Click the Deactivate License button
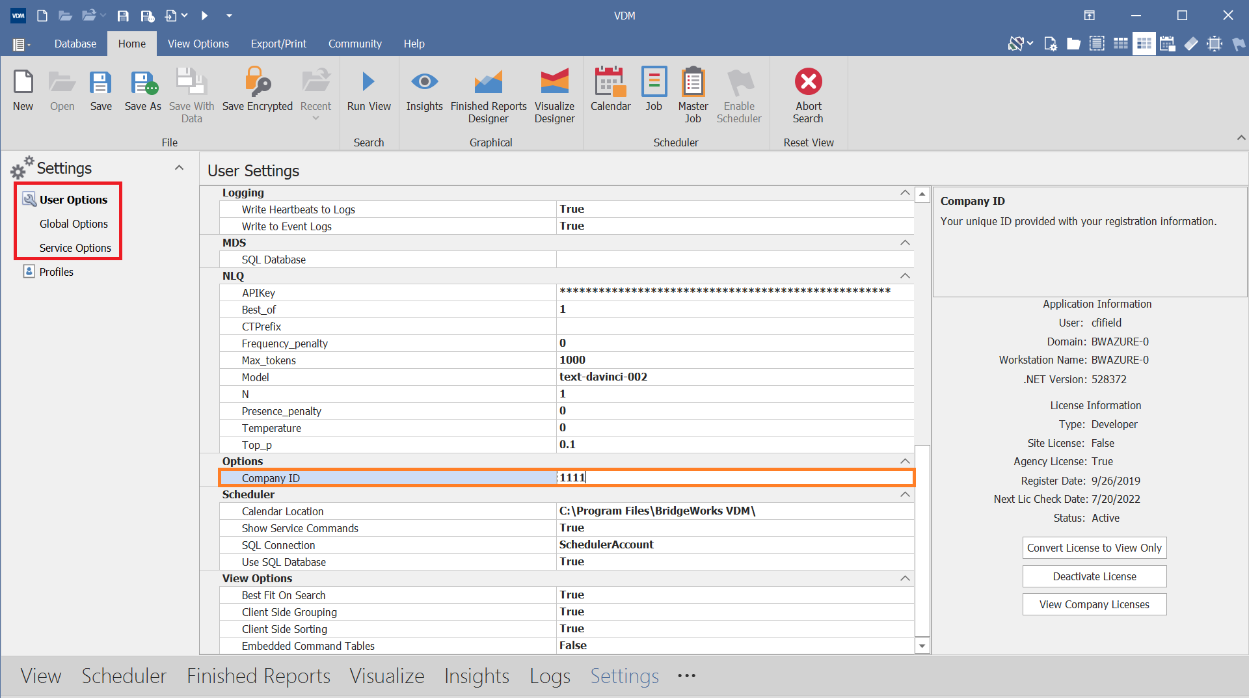The width and height of the screenshot is (1249, 698). (1094, 576)
